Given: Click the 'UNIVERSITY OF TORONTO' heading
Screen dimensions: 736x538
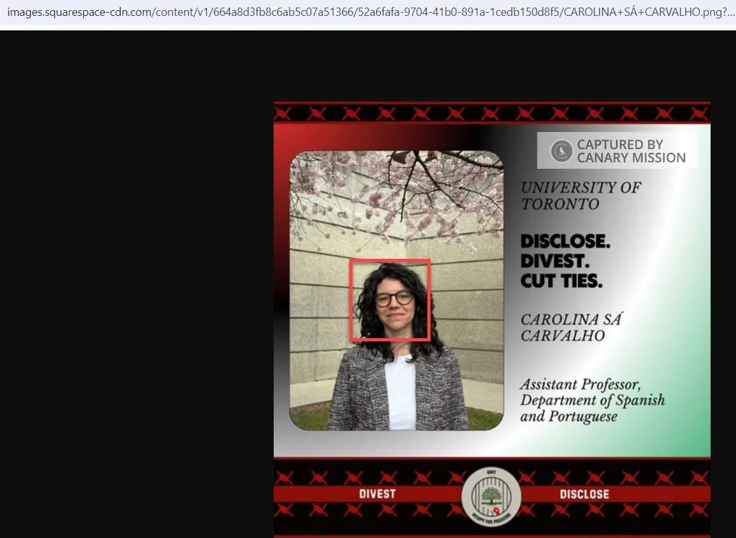Looking at the screenshot, I should click(x=580, y=195).
